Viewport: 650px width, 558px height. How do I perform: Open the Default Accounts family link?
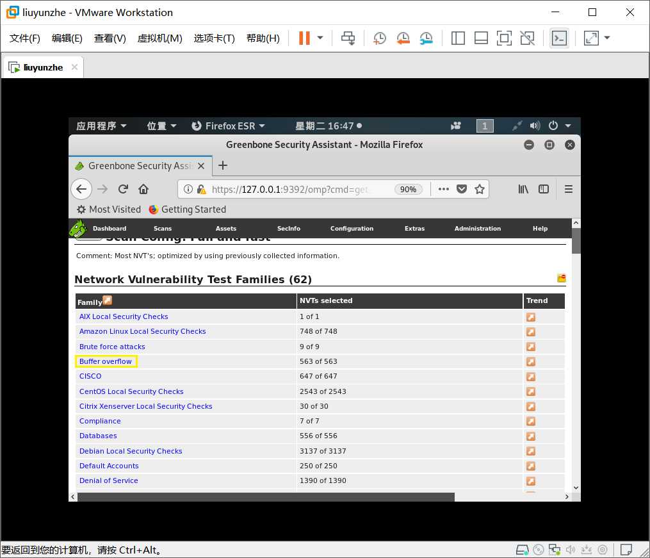109,466
